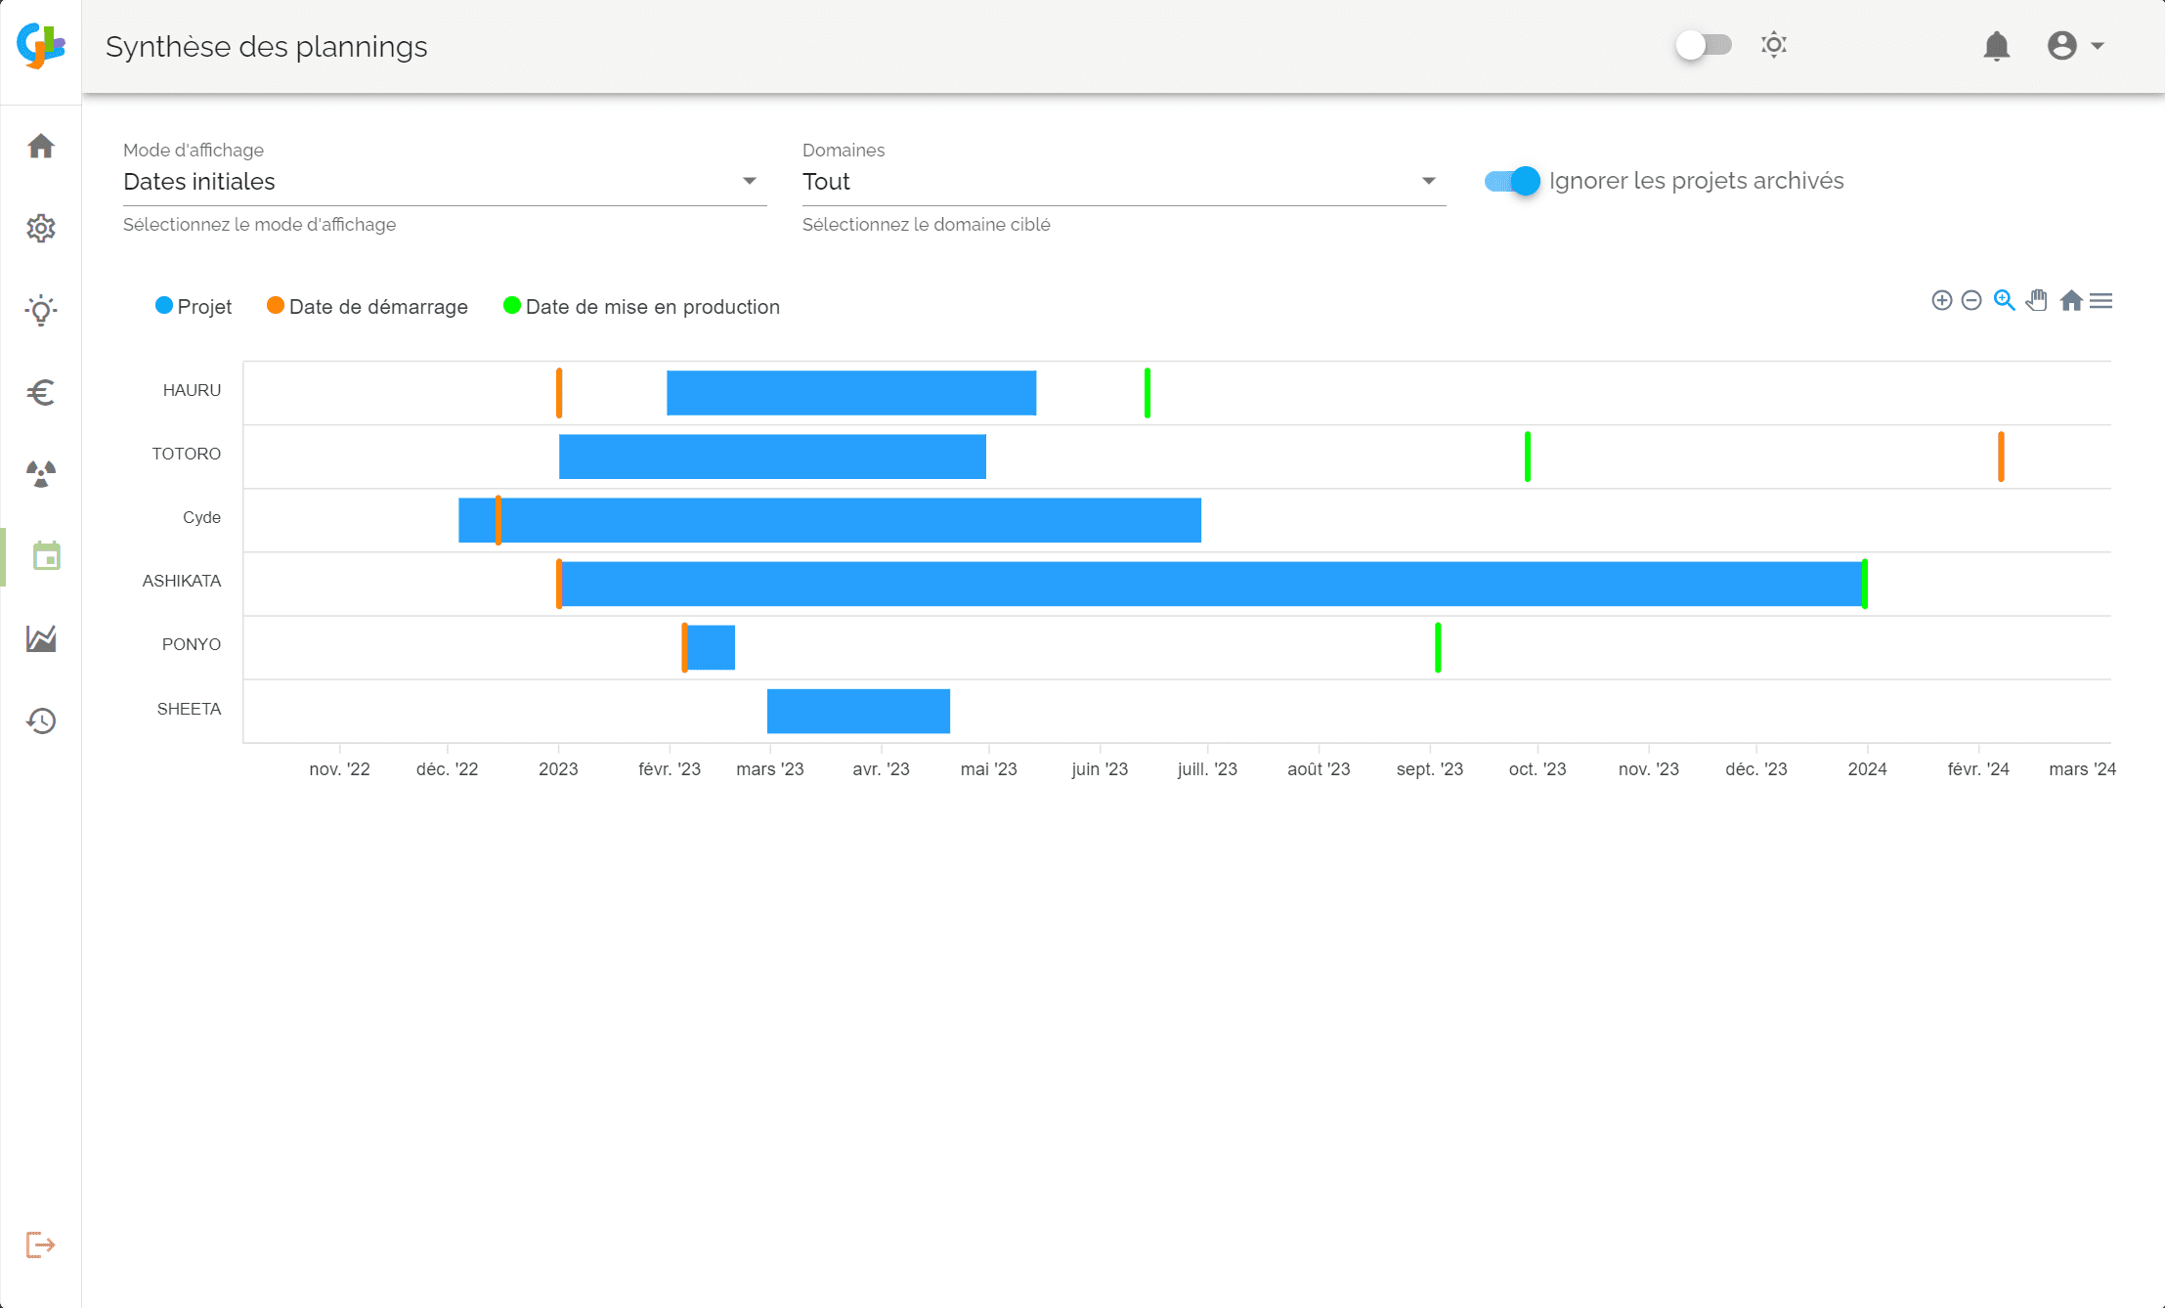Screen dimensions: 2165x1308
Task: Click the brightness sun icon in header
Action: pyautogui.click(x=1774, y=45)
